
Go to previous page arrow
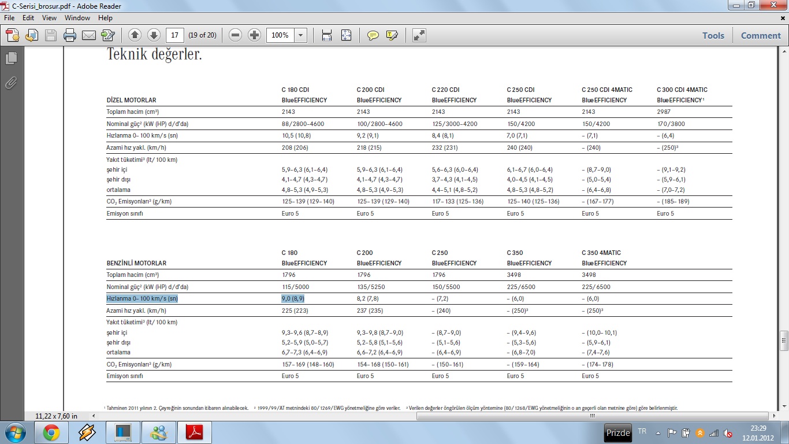[135, 35]
